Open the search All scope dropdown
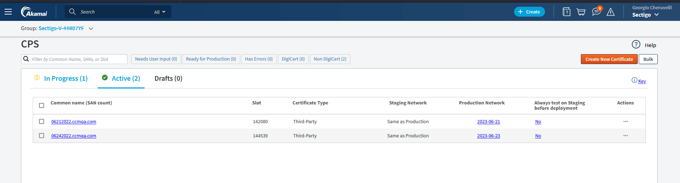 [x=160, y=12]
